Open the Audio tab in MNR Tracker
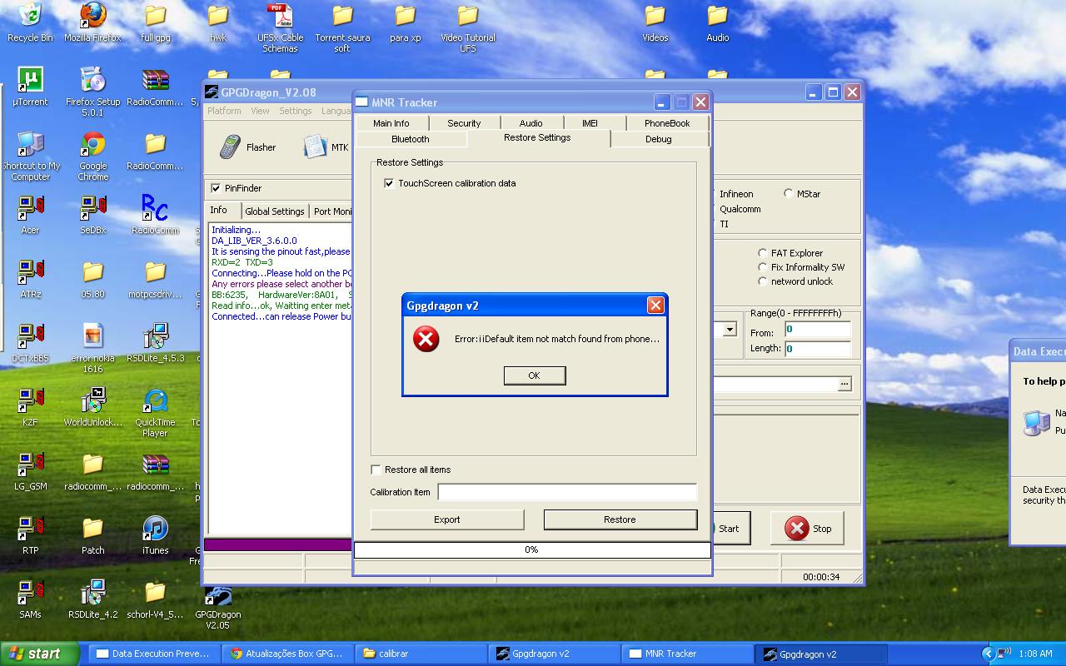Viewport: 1066px width, 666px height. 531,123
